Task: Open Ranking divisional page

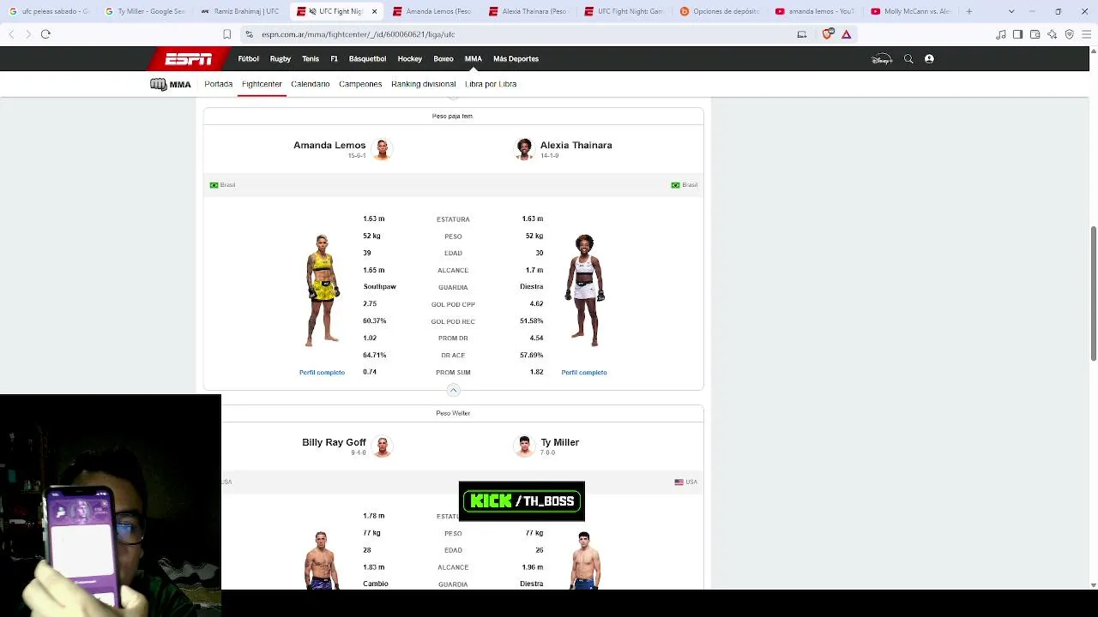Action: [x=424, y=84]
